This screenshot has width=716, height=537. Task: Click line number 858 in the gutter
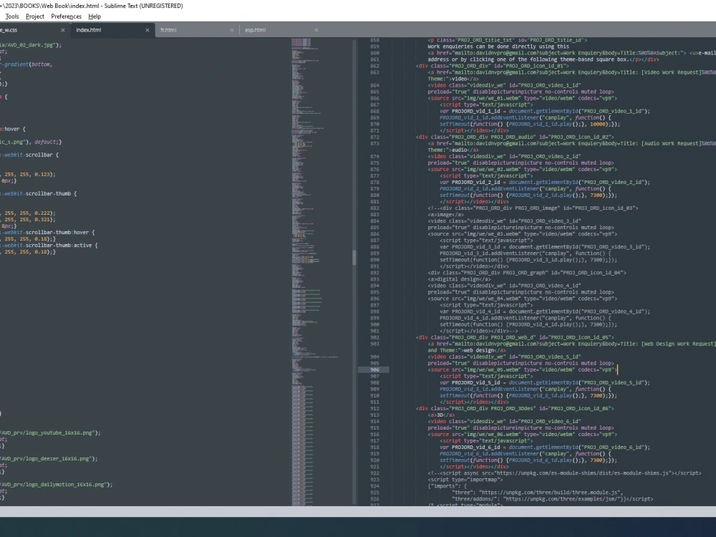(x=374, y=40)
